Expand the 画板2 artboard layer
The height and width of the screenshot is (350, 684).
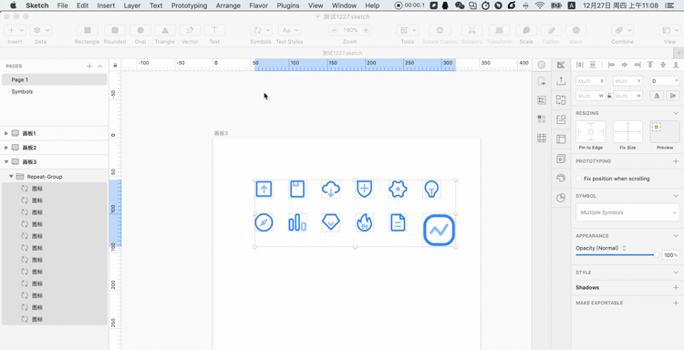coord(6,148)
